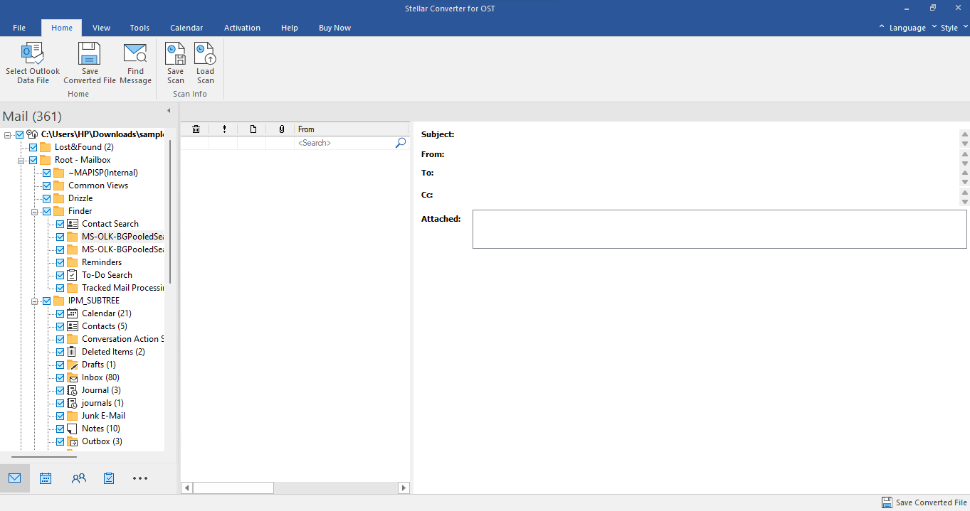This screenshot has height=511, width=970.
Task: Collapse IPM_SUBTREE node
Action: pyautogui.click(x=34, y=301)
